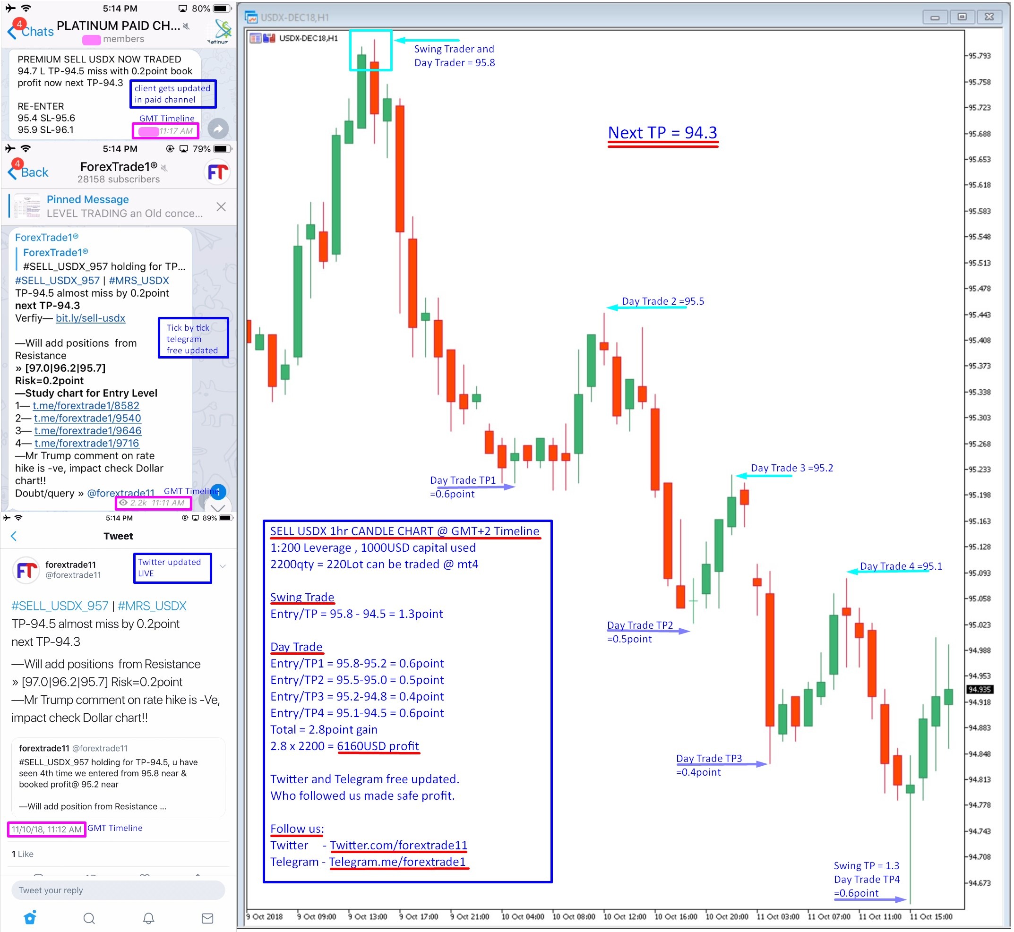Open the pinned message thumbnail image

27,206
